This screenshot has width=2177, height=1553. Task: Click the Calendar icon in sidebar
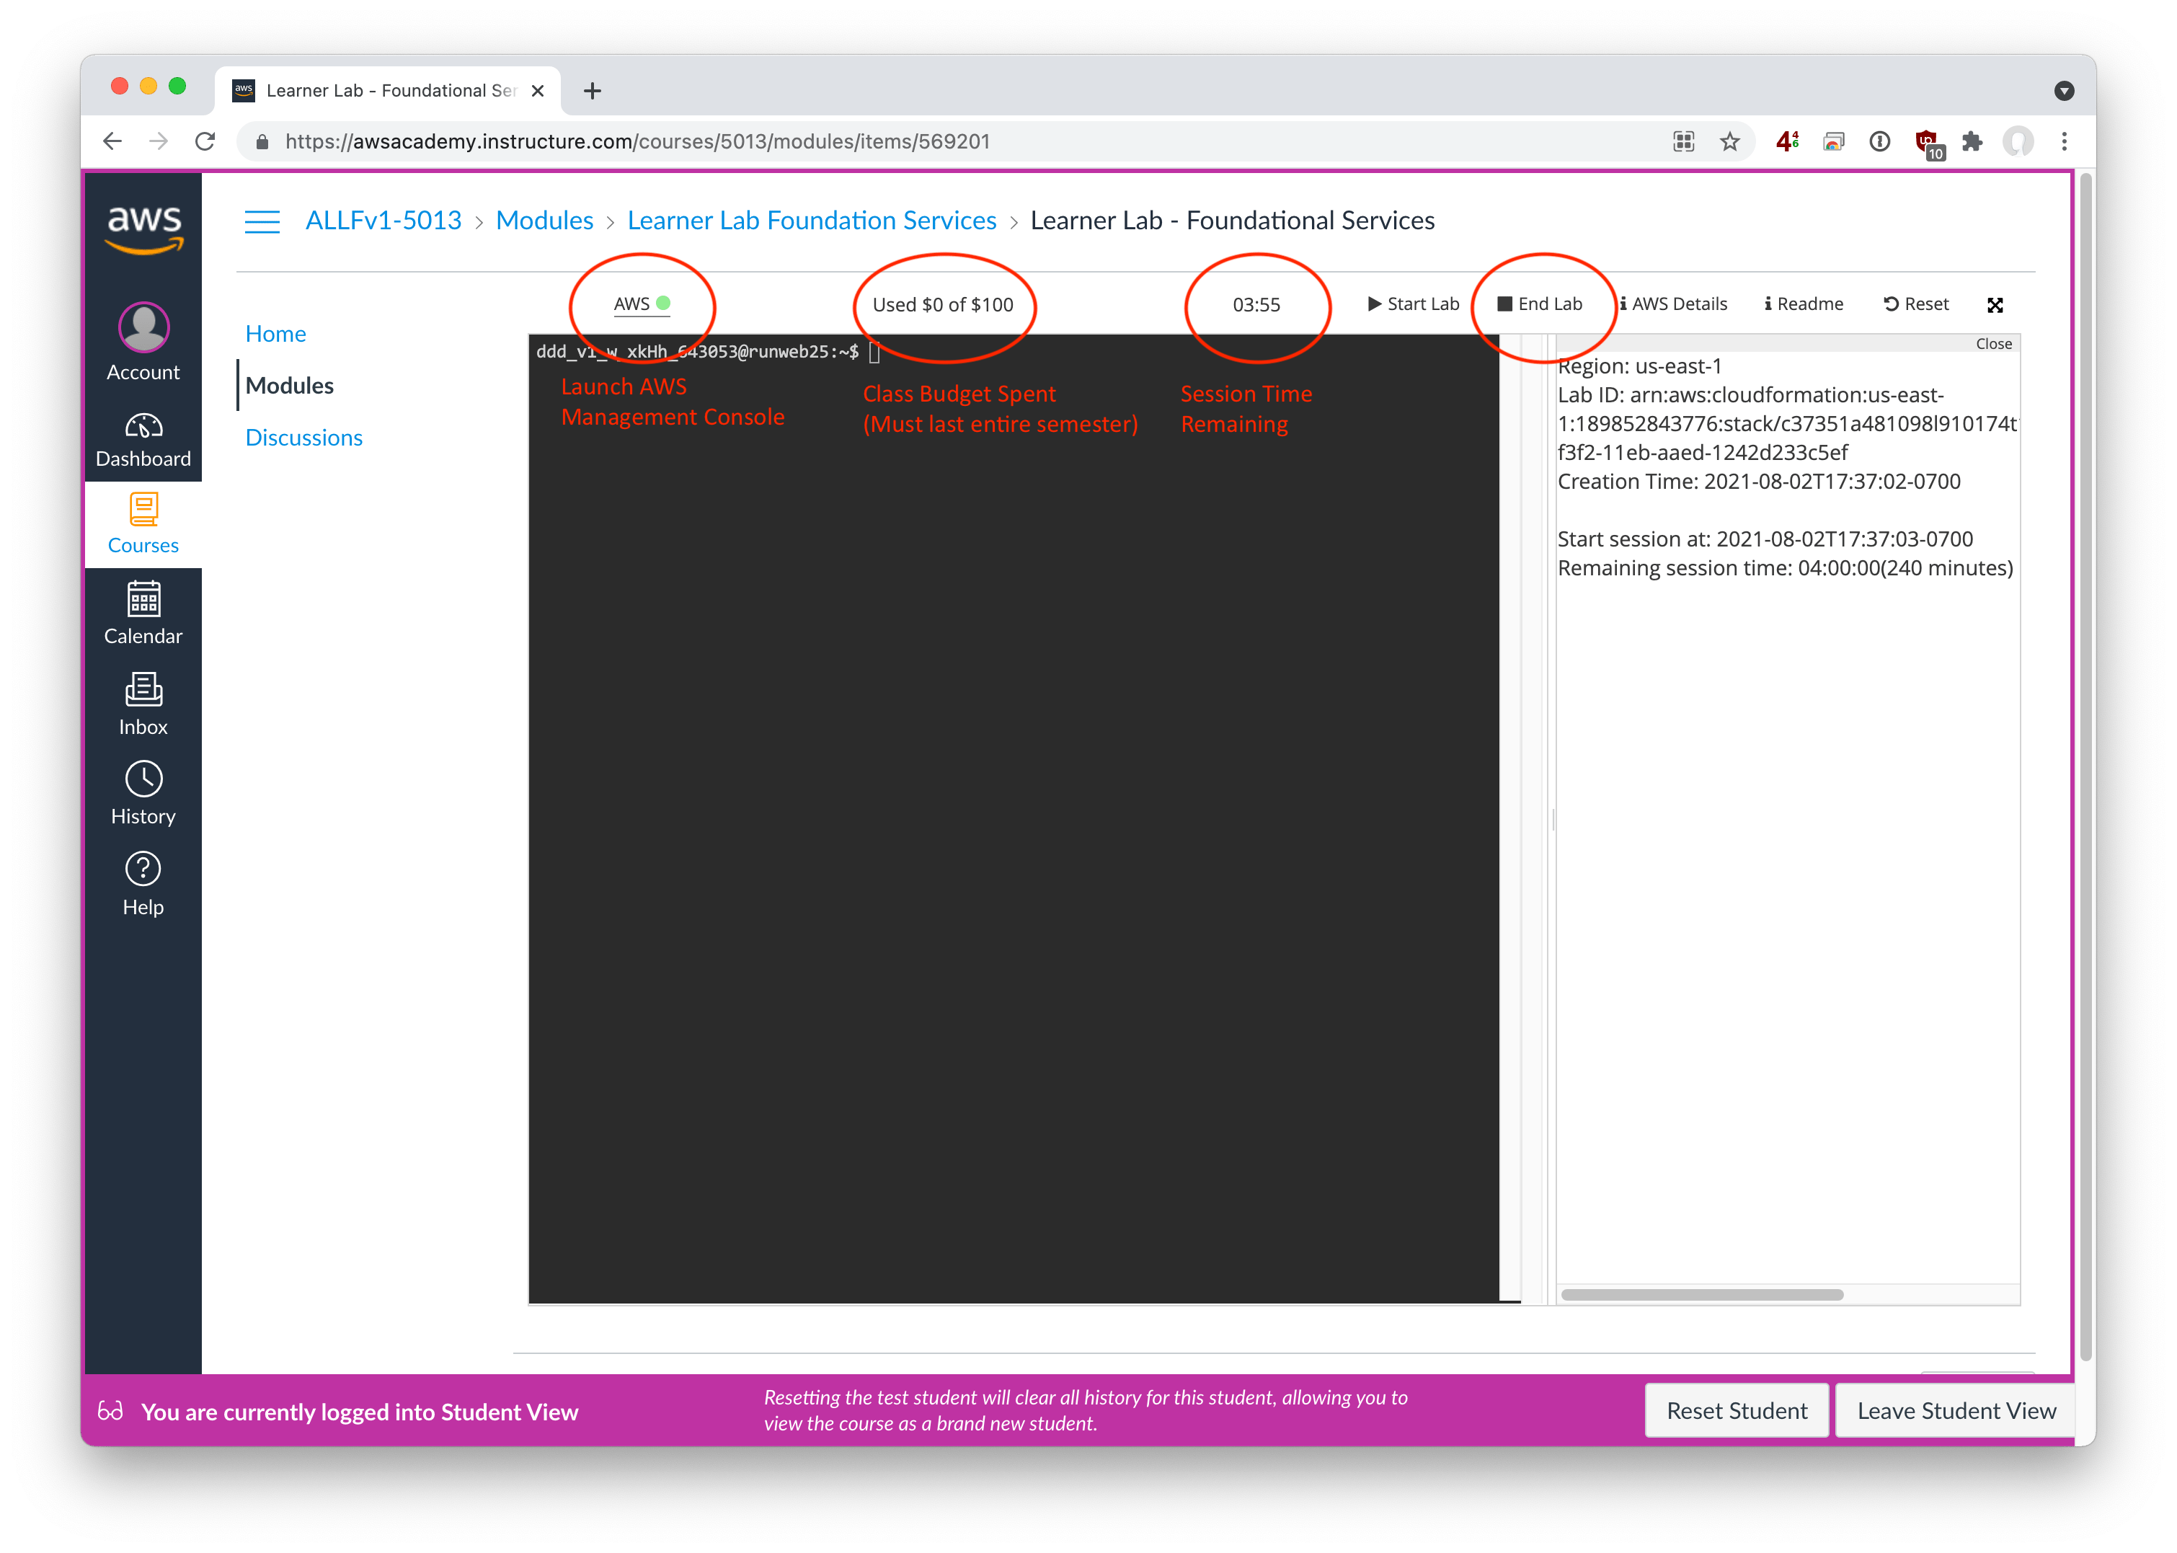click(143, 601)
